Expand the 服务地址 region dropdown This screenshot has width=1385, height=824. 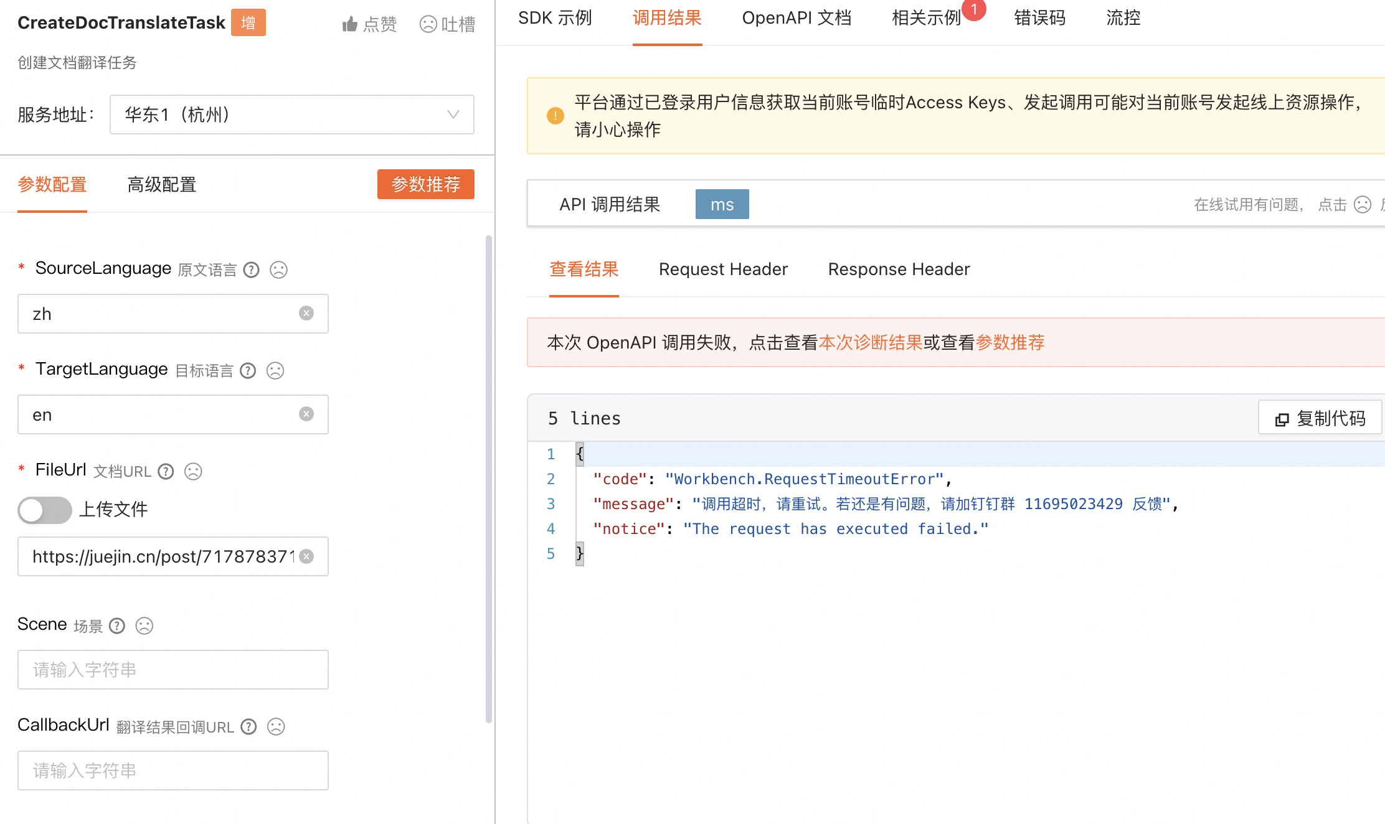[x=291, y=115]
